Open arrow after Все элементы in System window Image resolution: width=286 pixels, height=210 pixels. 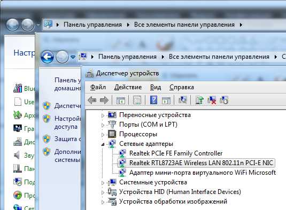pyautogui.click(x=276, y=57)
